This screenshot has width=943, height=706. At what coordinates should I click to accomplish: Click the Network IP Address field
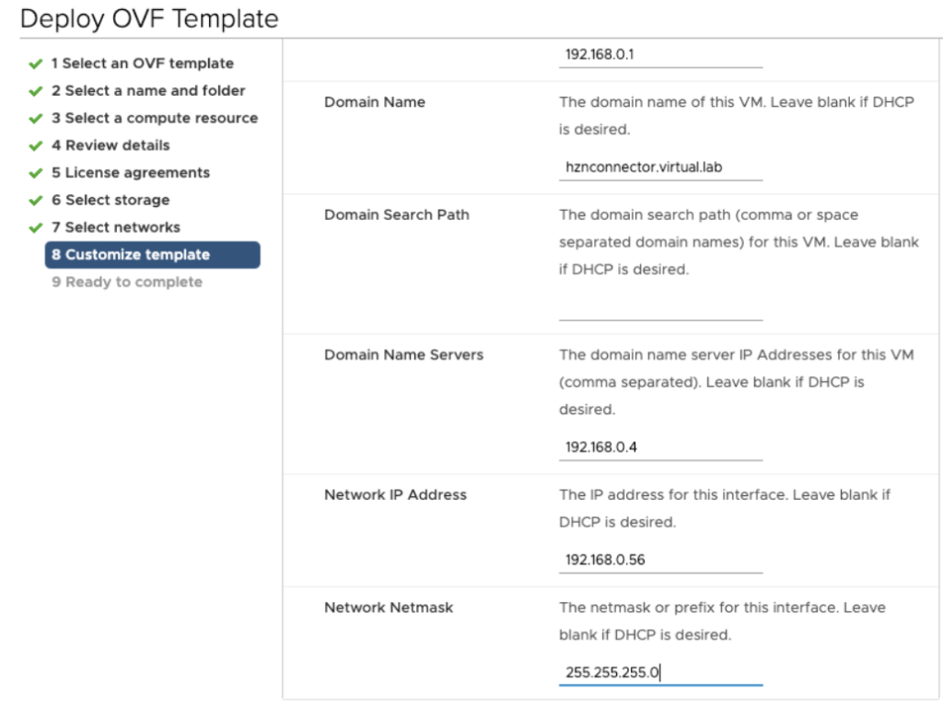[660, 560]
